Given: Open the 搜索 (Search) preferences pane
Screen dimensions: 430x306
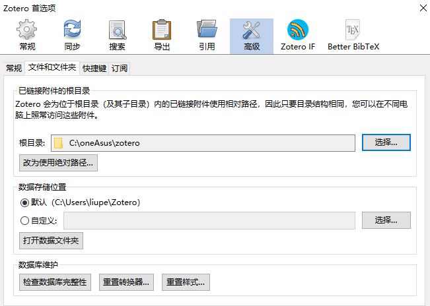Looking at the screenshot, I should [x=117, y=36].
